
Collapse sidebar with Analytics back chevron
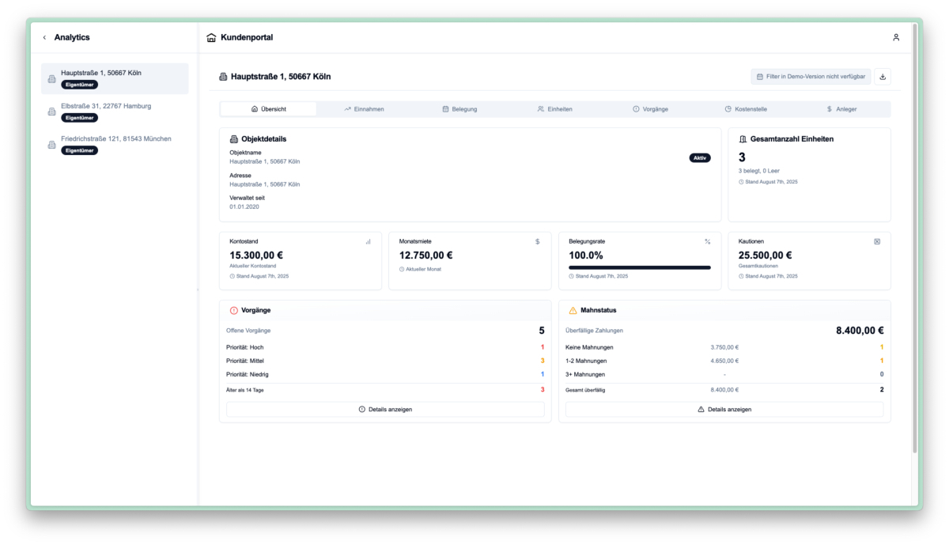pyautogui.click(x=44, y=37)
